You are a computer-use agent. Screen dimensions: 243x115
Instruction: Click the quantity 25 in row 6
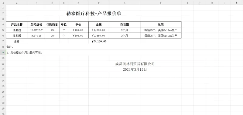point(52,36)
